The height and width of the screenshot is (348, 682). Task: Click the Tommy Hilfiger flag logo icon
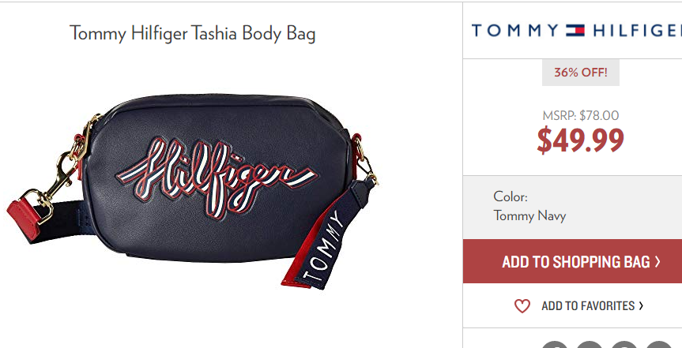[575, 31]
